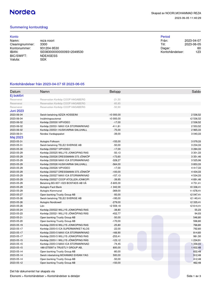Click the Konto section label
The image size is (211, 282).
14,37
